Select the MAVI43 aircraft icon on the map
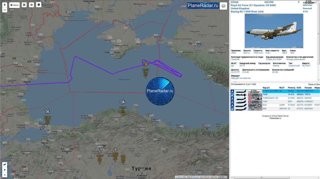320x179 pixels. tap(115, 149)
